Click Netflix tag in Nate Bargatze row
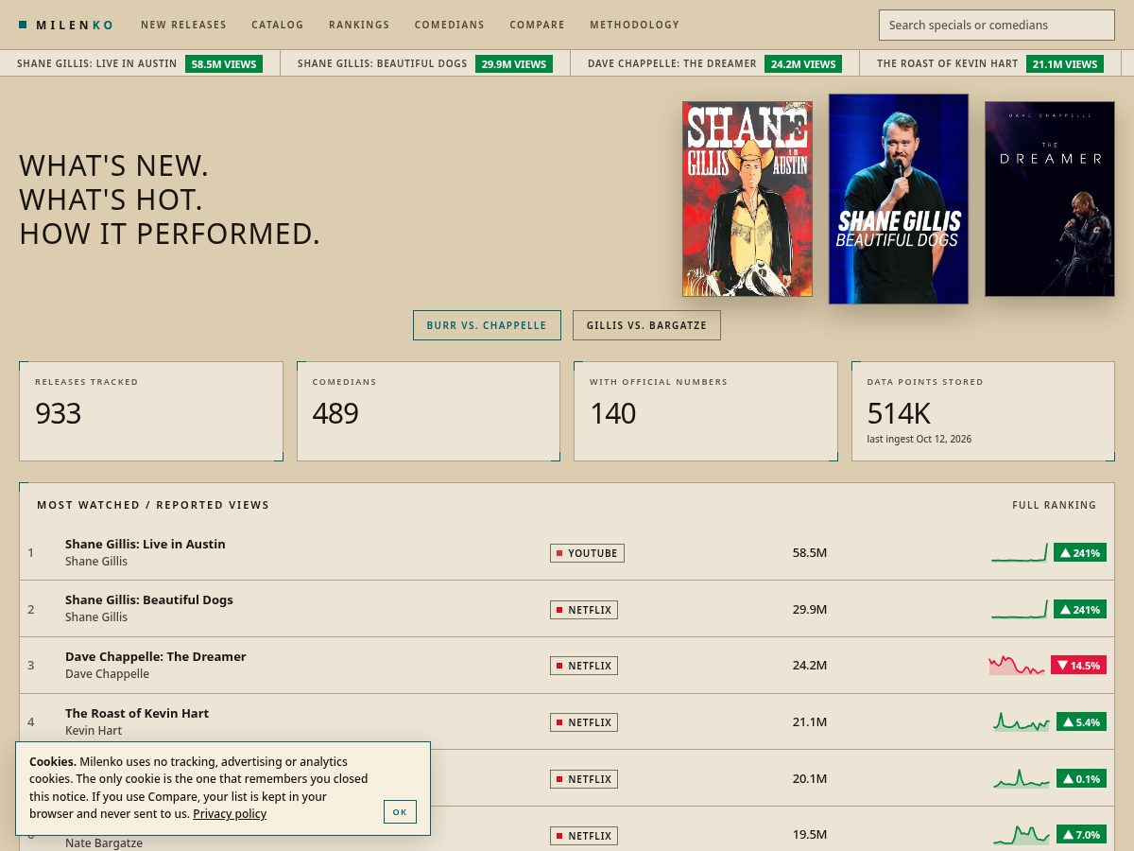 click(584, 836)
